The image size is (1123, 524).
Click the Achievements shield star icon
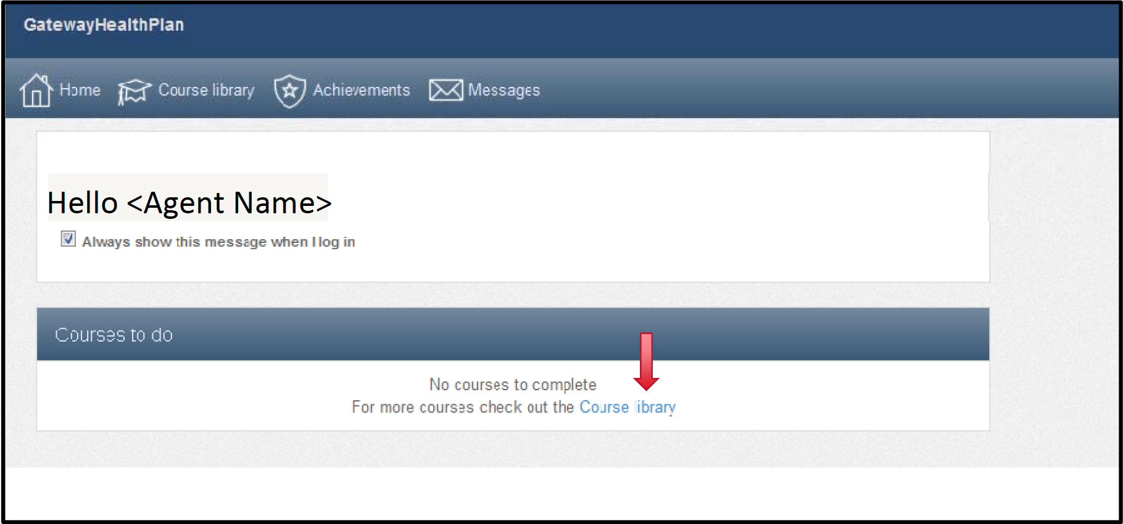pyautogui.click(x=290, y=91)
